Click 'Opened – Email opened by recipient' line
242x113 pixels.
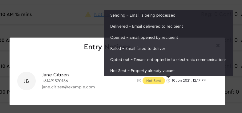[144, 38]
